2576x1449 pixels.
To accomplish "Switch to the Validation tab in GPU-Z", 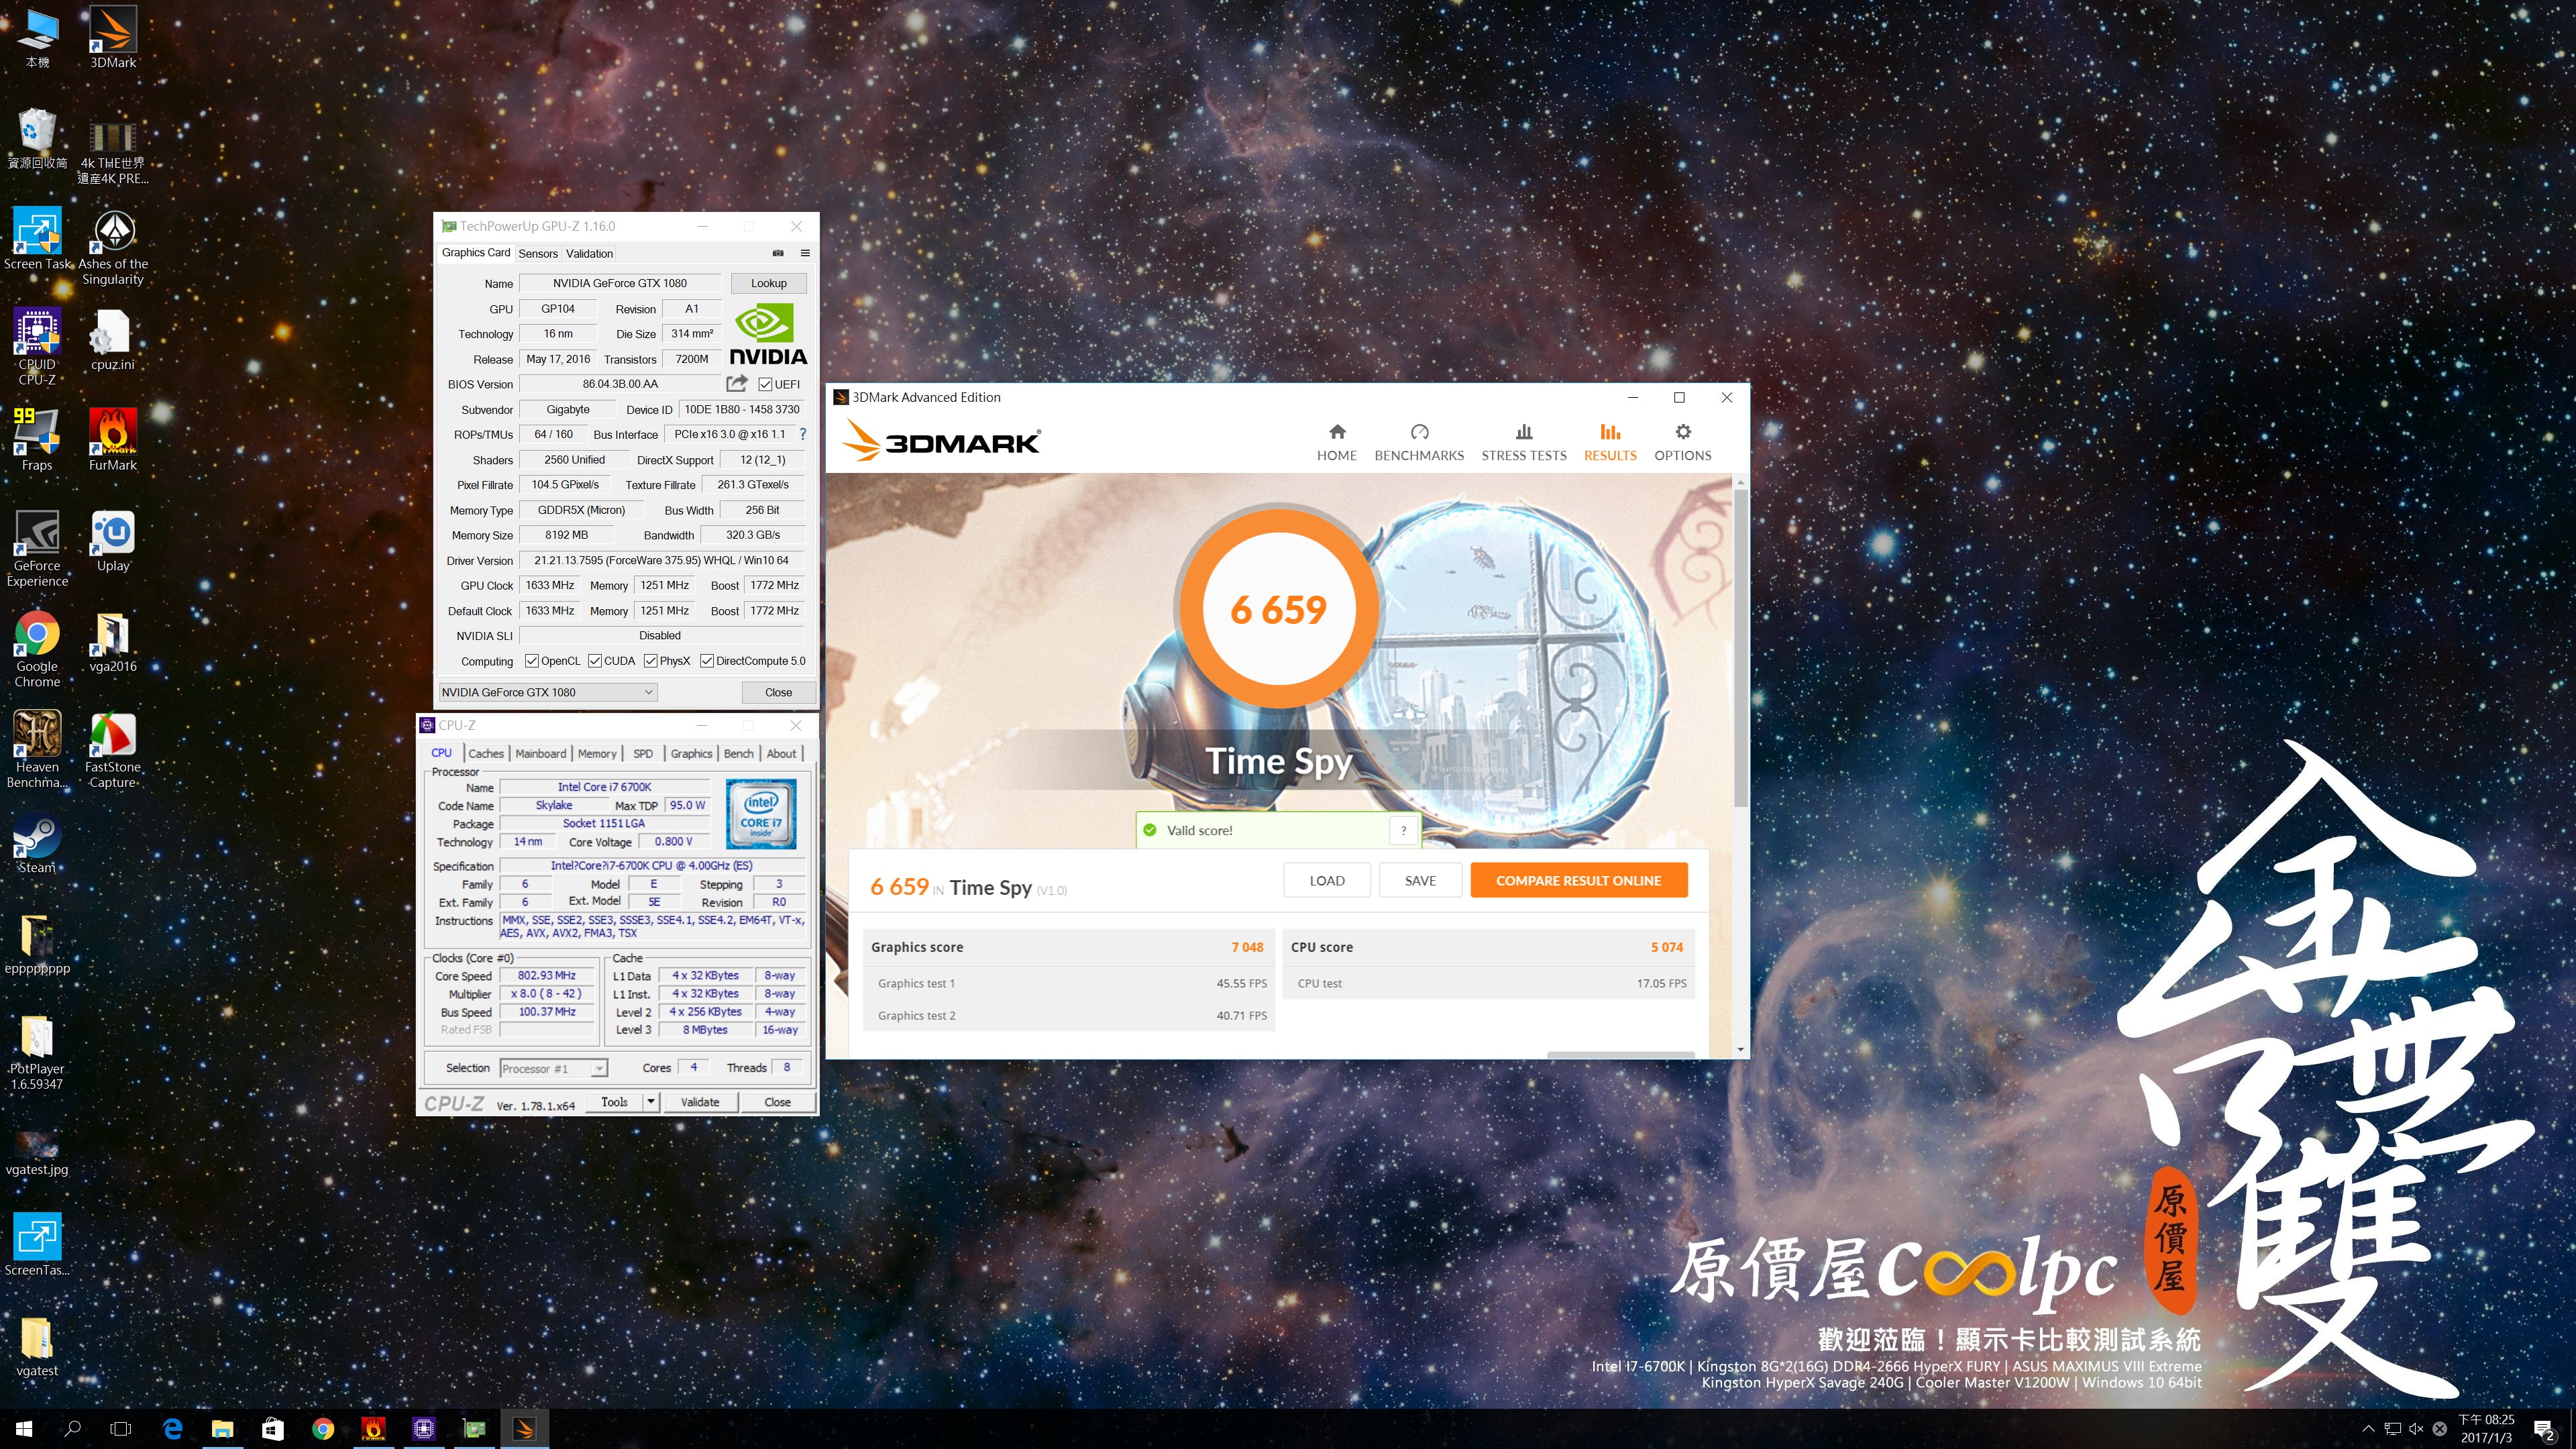I will pos(589,253).
